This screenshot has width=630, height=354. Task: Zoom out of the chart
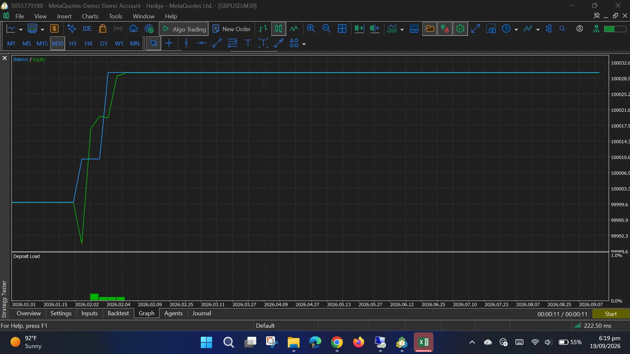pos(326,29)
